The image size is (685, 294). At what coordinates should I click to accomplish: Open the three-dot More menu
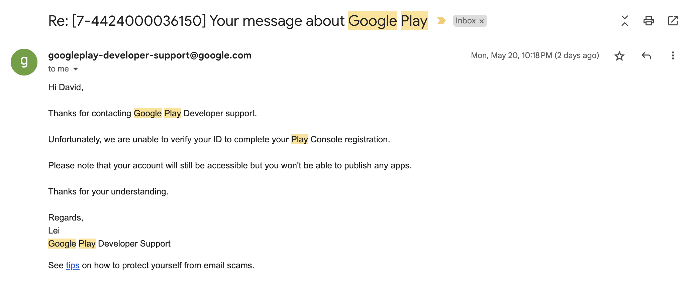673,56
